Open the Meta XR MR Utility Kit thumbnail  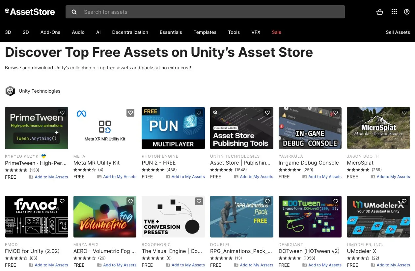pyautogui.click(x=105, y=128)
